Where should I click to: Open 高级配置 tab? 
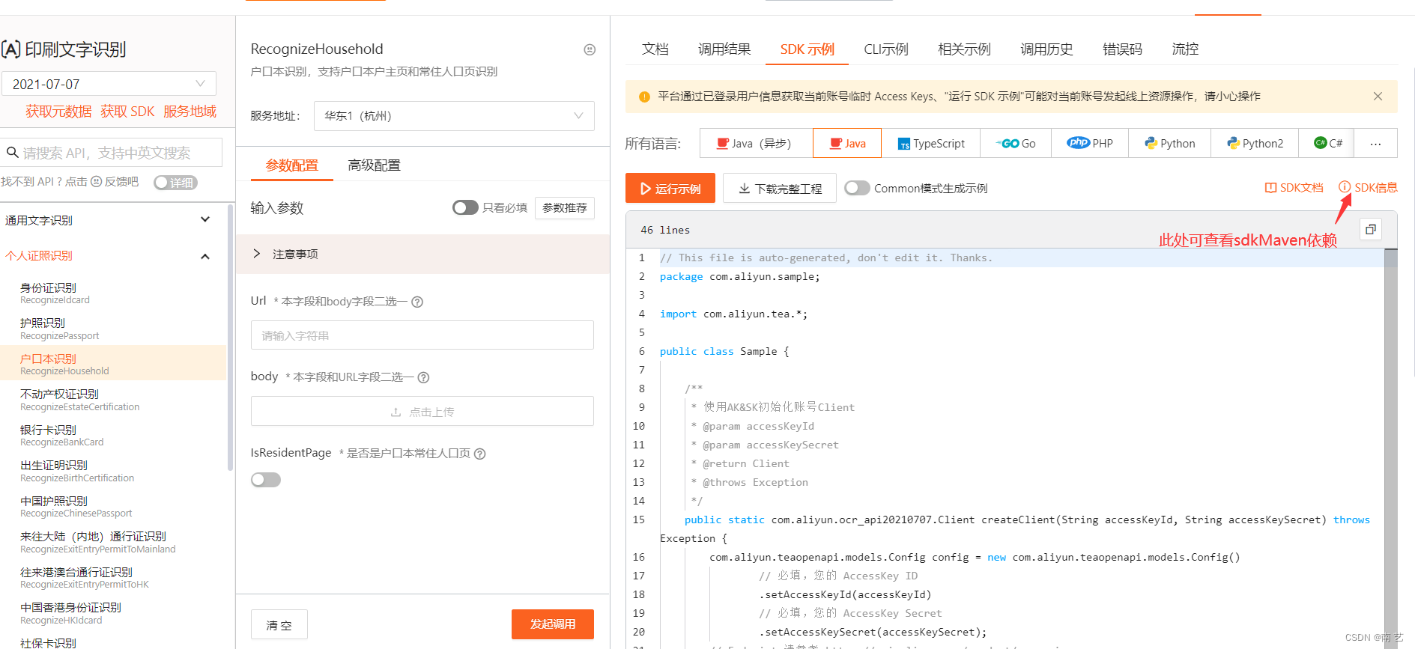tap(374, 165)
